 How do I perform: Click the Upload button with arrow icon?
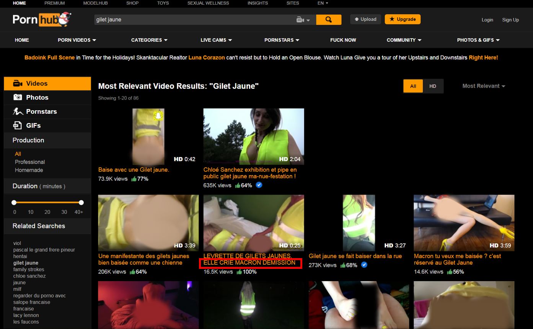coord(365,19)
